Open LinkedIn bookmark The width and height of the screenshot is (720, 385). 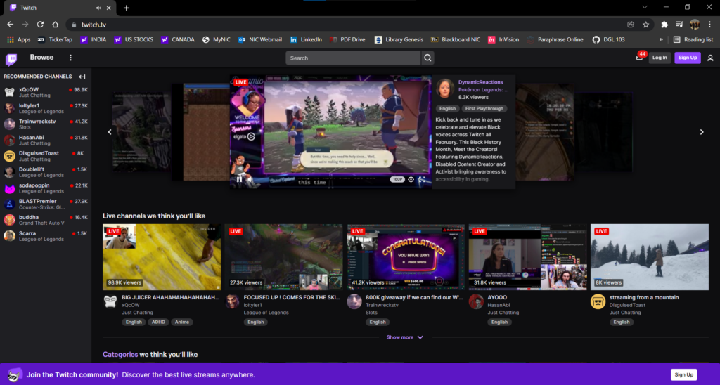coord(306,39)
